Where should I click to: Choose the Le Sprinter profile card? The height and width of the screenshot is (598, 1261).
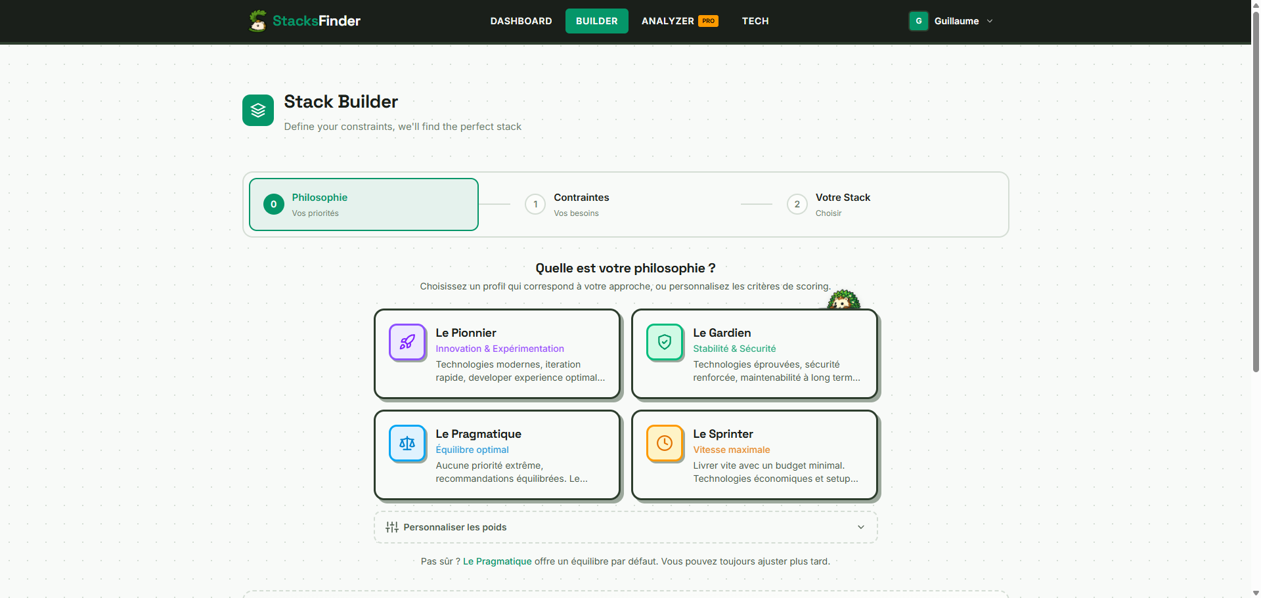pyautogui.click(x=755, y=455)
